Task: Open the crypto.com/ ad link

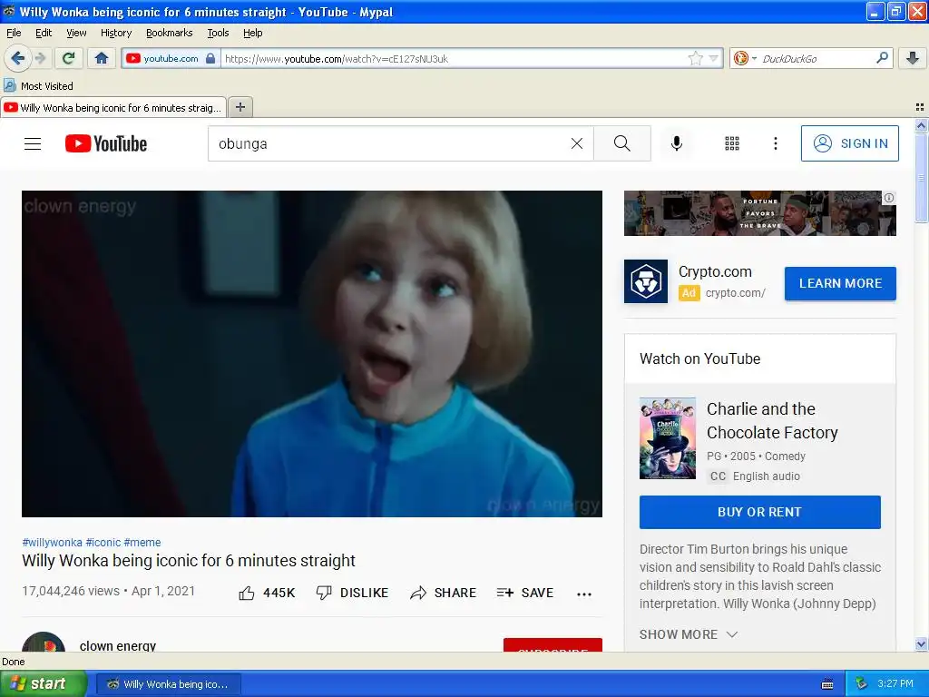Action: [x=735, y=293]
